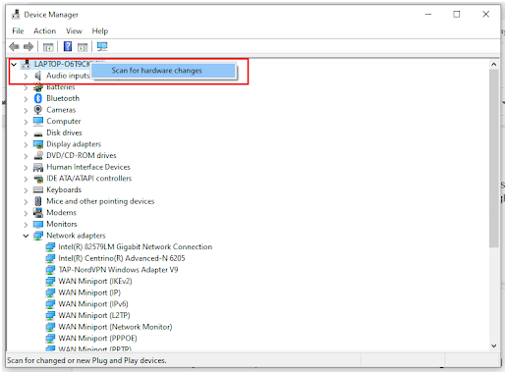This screenshot has height=372, width=507.
Task: Expand the Modems category chevron
Action: click(26, 213)
